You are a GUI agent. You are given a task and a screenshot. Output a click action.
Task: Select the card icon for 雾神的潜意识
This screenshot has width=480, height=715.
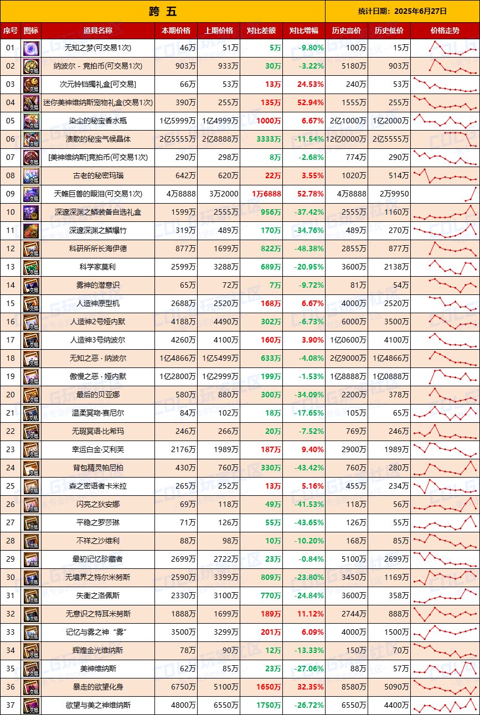[31, 286]
